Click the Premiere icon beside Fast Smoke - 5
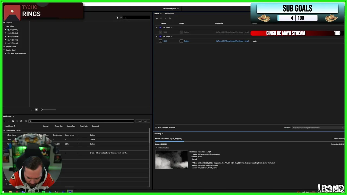 point(160,28)
